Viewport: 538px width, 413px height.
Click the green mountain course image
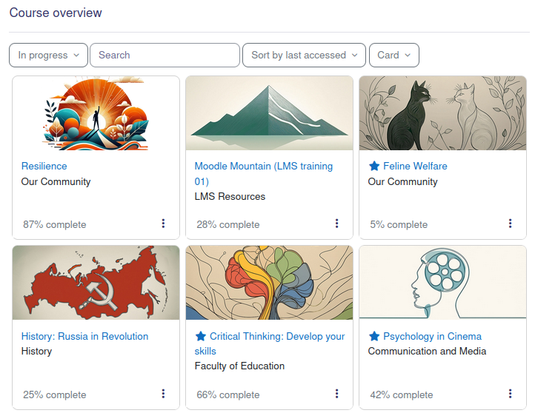pyautogui.click(x=269, y=113)
